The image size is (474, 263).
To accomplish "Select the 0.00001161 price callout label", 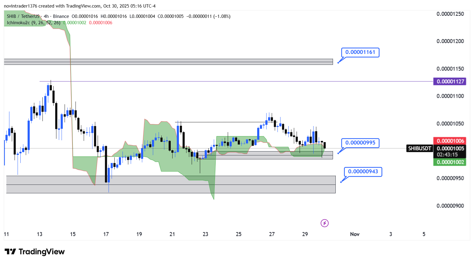I will click(360, 52).
